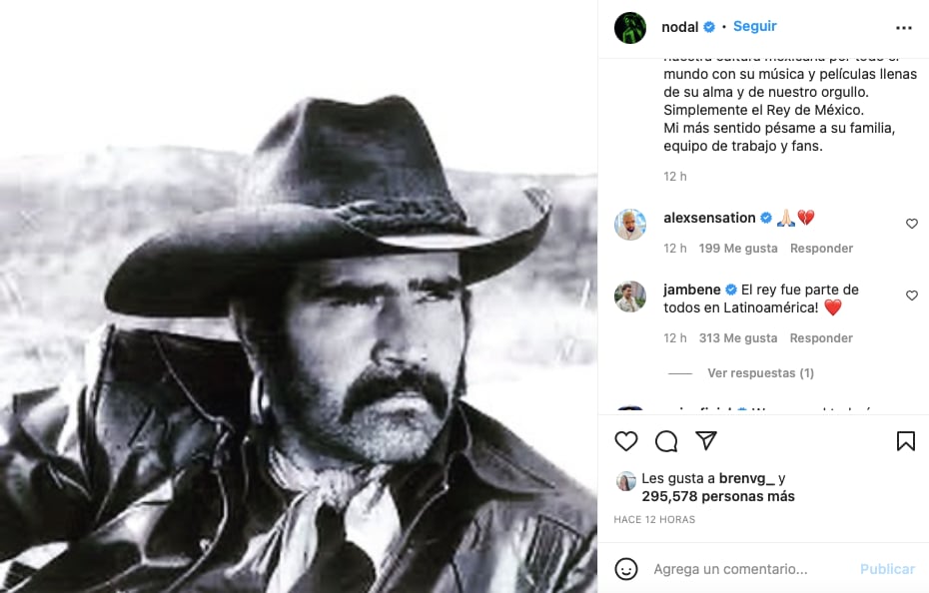
Task: Save the post with the bookmark icon
Action: click(x=906, y=441)
